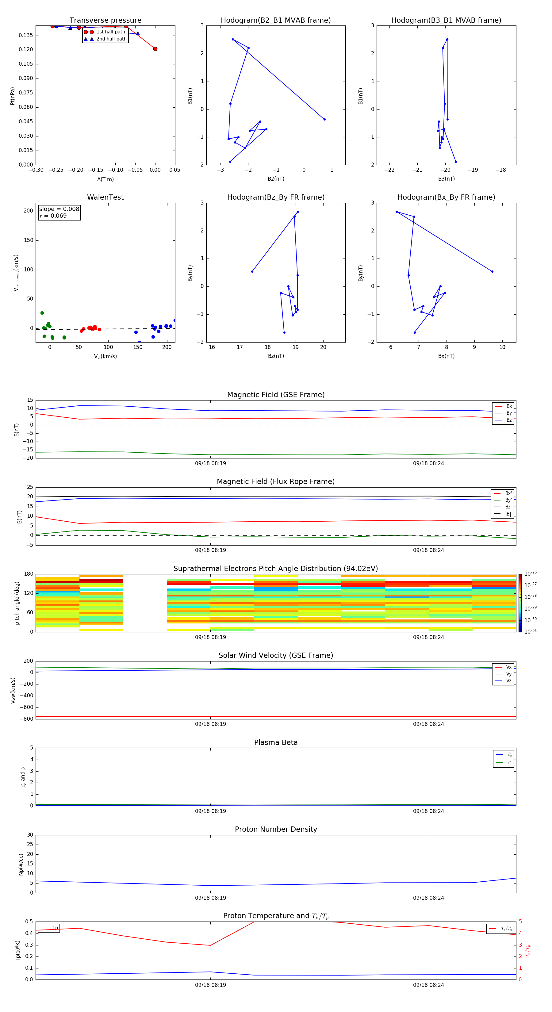Click 'Bx' in GSE magnetic field legend
The image size is (552, 1012).
pos(504,406)
